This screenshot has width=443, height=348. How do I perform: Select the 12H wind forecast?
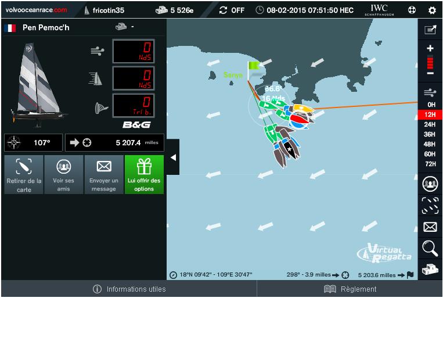coord(430,114)
